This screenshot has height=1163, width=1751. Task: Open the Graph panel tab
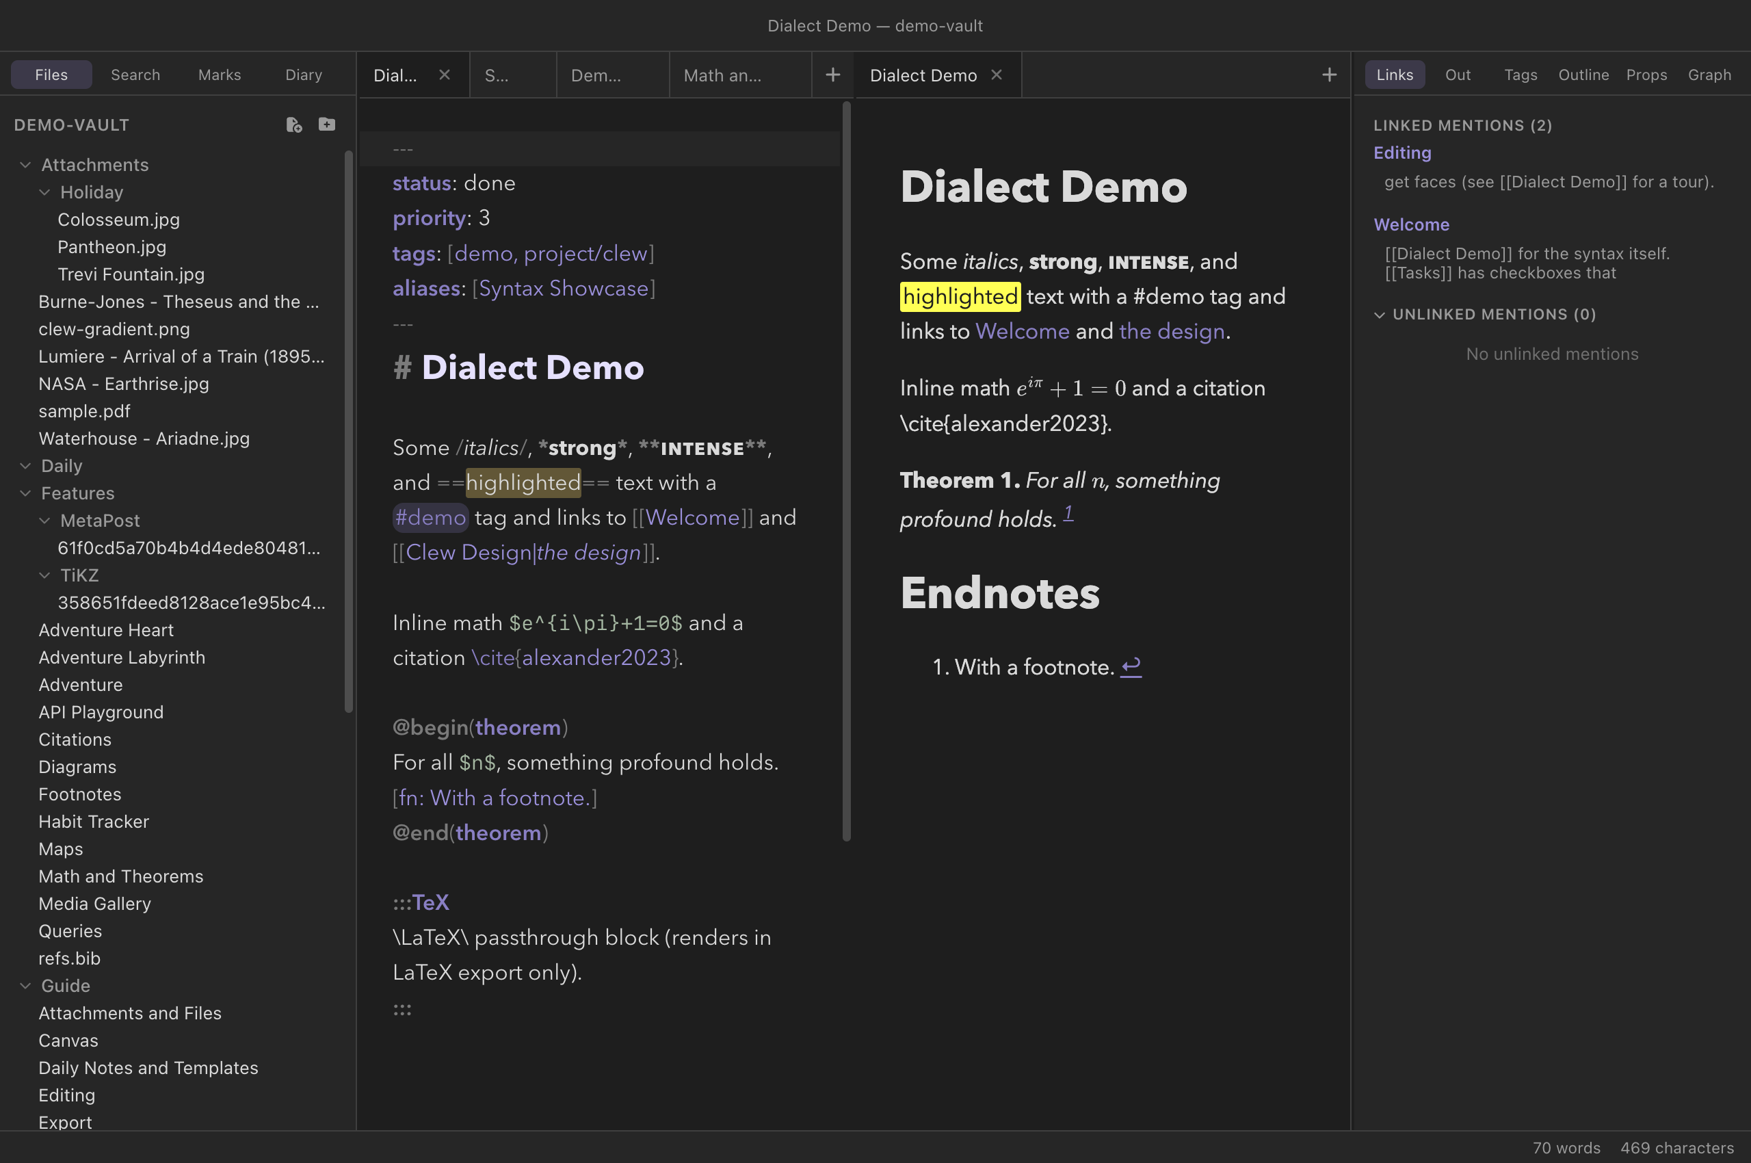tap(1710, 75)
